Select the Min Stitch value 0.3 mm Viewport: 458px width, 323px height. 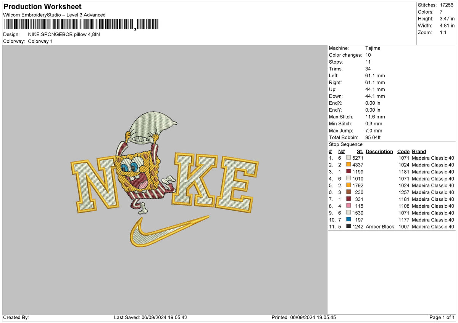[x=374, y=123]
